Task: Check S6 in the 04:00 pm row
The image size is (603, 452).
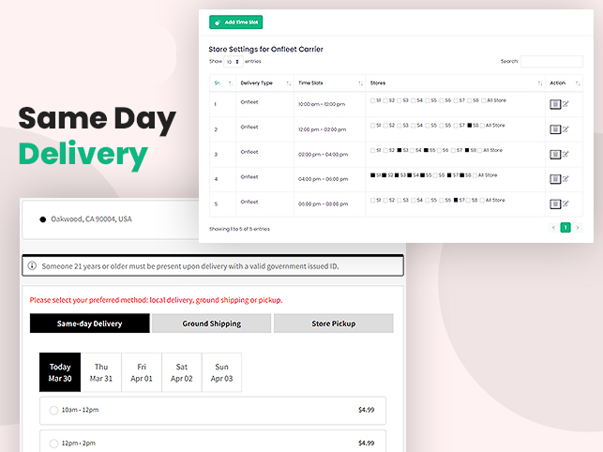Action: click(x=435, y=175)
